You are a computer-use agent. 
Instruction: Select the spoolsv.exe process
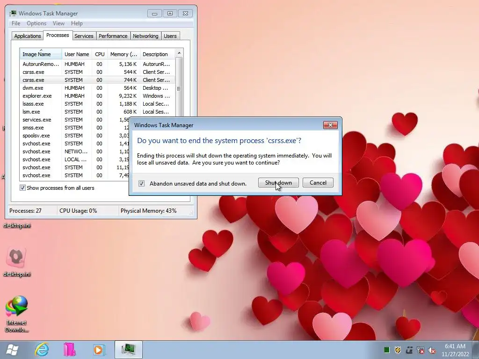74,136
